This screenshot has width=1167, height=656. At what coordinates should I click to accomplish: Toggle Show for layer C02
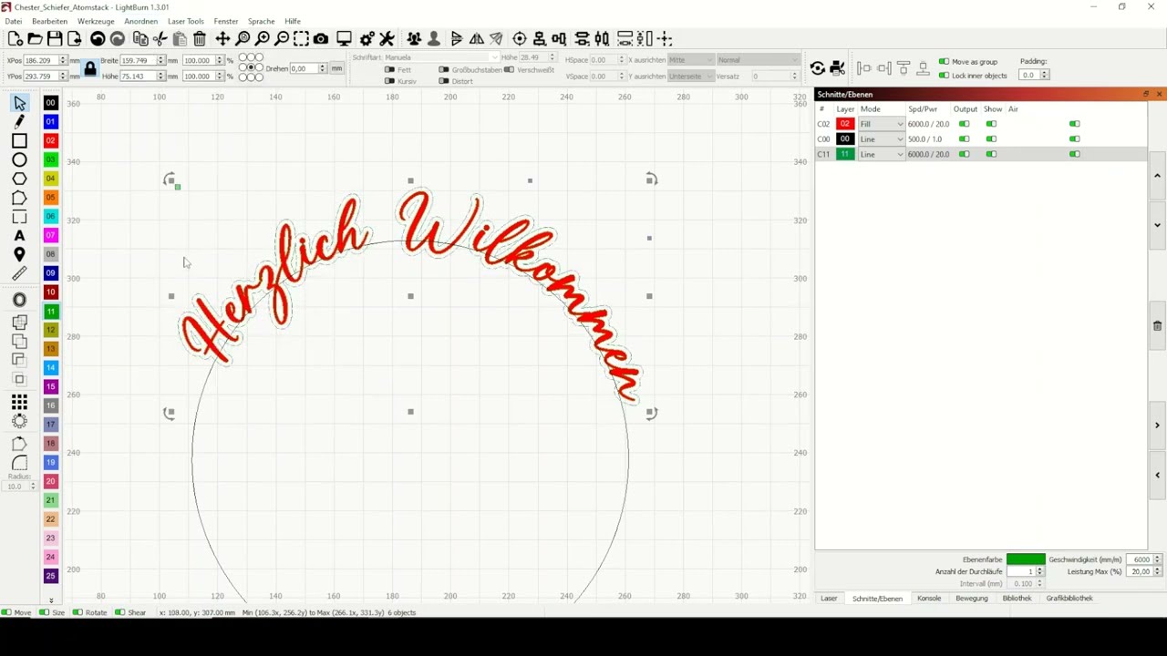click(x=991, y=124)
